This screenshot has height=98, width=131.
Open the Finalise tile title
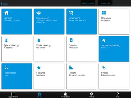[105, 73]
